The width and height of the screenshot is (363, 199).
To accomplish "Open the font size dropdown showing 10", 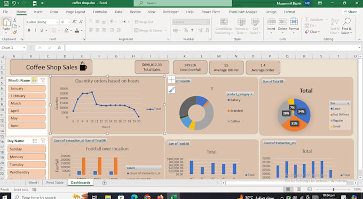I will click(x=69, y=22).
